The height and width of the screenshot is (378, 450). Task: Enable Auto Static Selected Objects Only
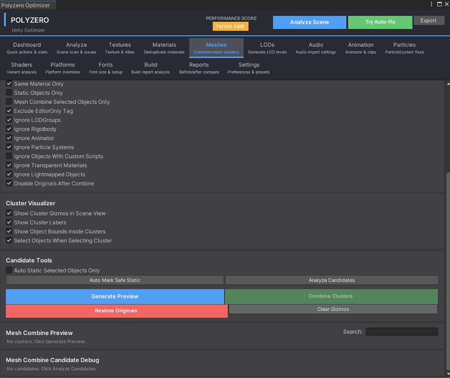click(9, 270)
